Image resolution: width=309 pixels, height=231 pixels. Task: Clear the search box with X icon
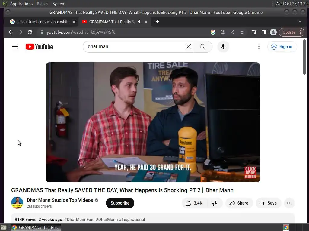[188, 47]
